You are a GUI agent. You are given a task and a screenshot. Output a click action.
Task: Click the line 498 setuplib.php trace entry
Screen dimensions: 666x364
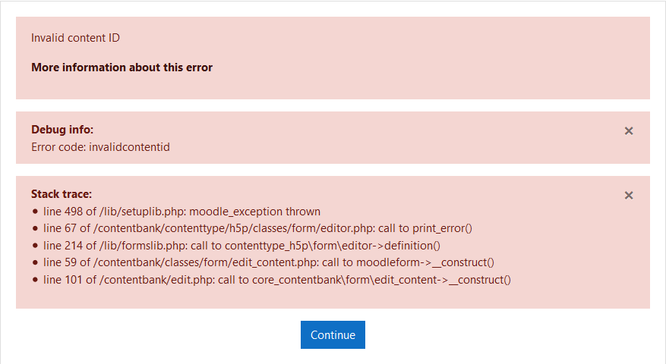[181, 212]
